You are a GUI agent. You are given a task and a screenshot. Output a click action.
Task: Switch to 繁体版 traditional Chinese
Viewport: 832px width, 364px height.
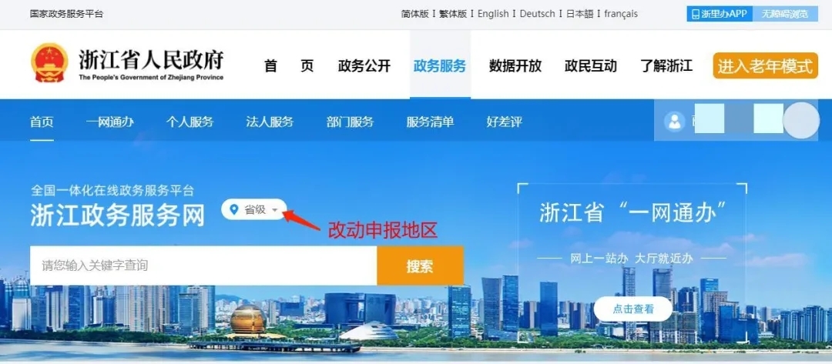pos(453,14)
